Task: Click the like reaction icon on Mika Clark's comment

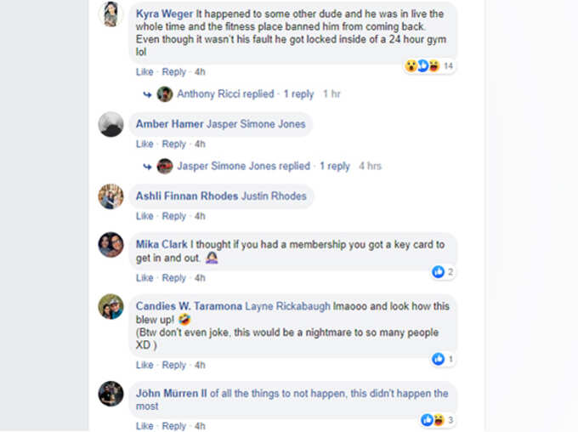Action: pos(439,272)
